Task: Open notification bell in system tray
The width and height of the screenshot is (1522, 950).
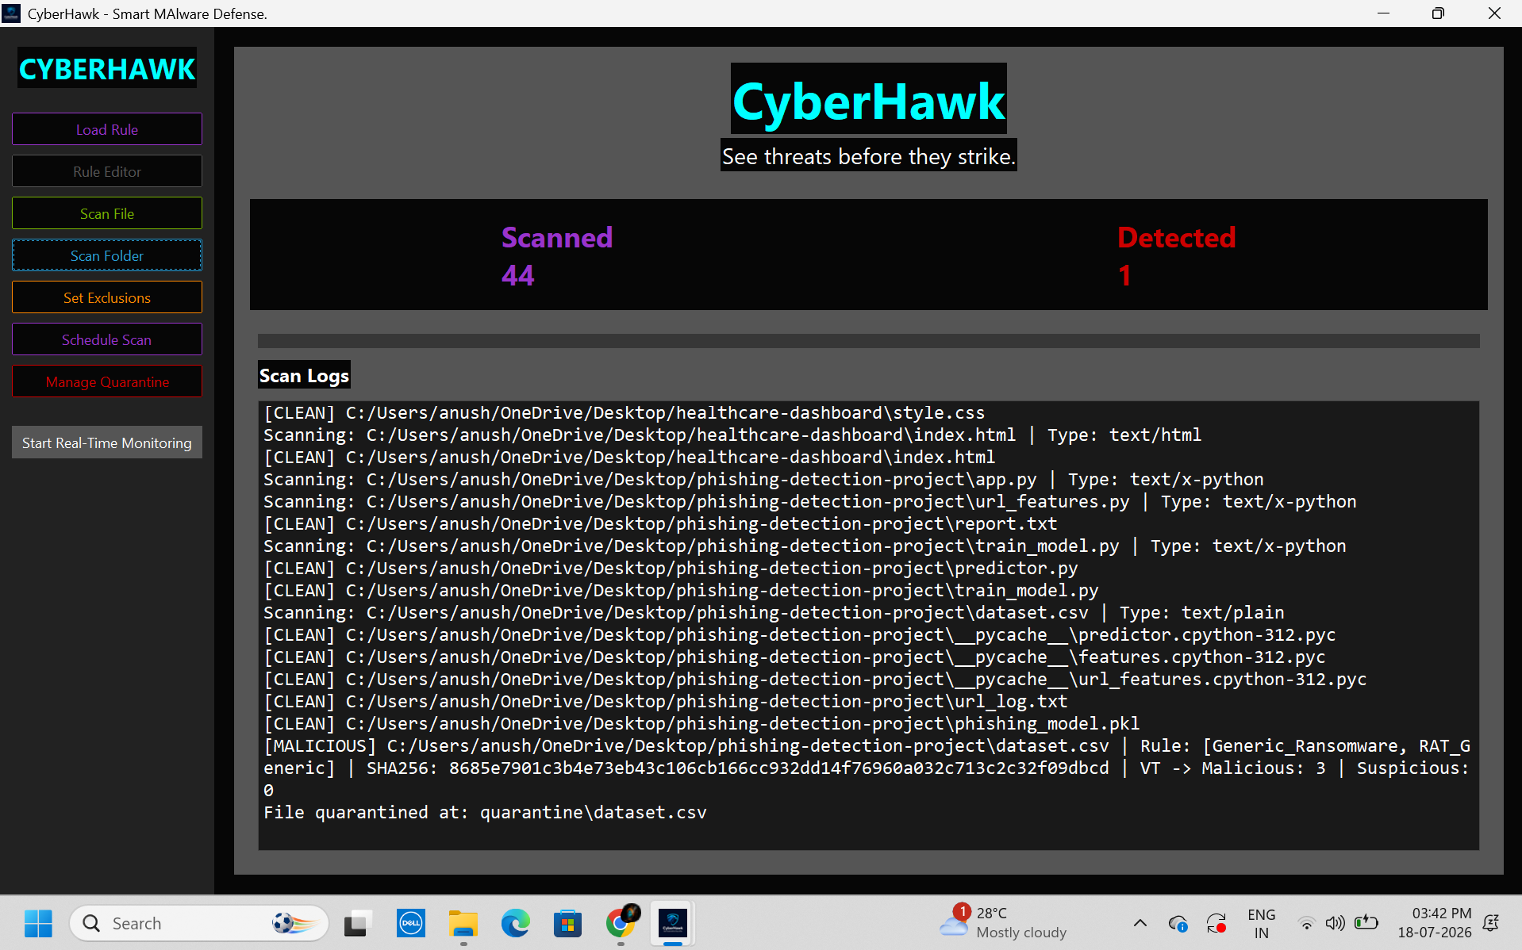Action: pos(1491,923)
